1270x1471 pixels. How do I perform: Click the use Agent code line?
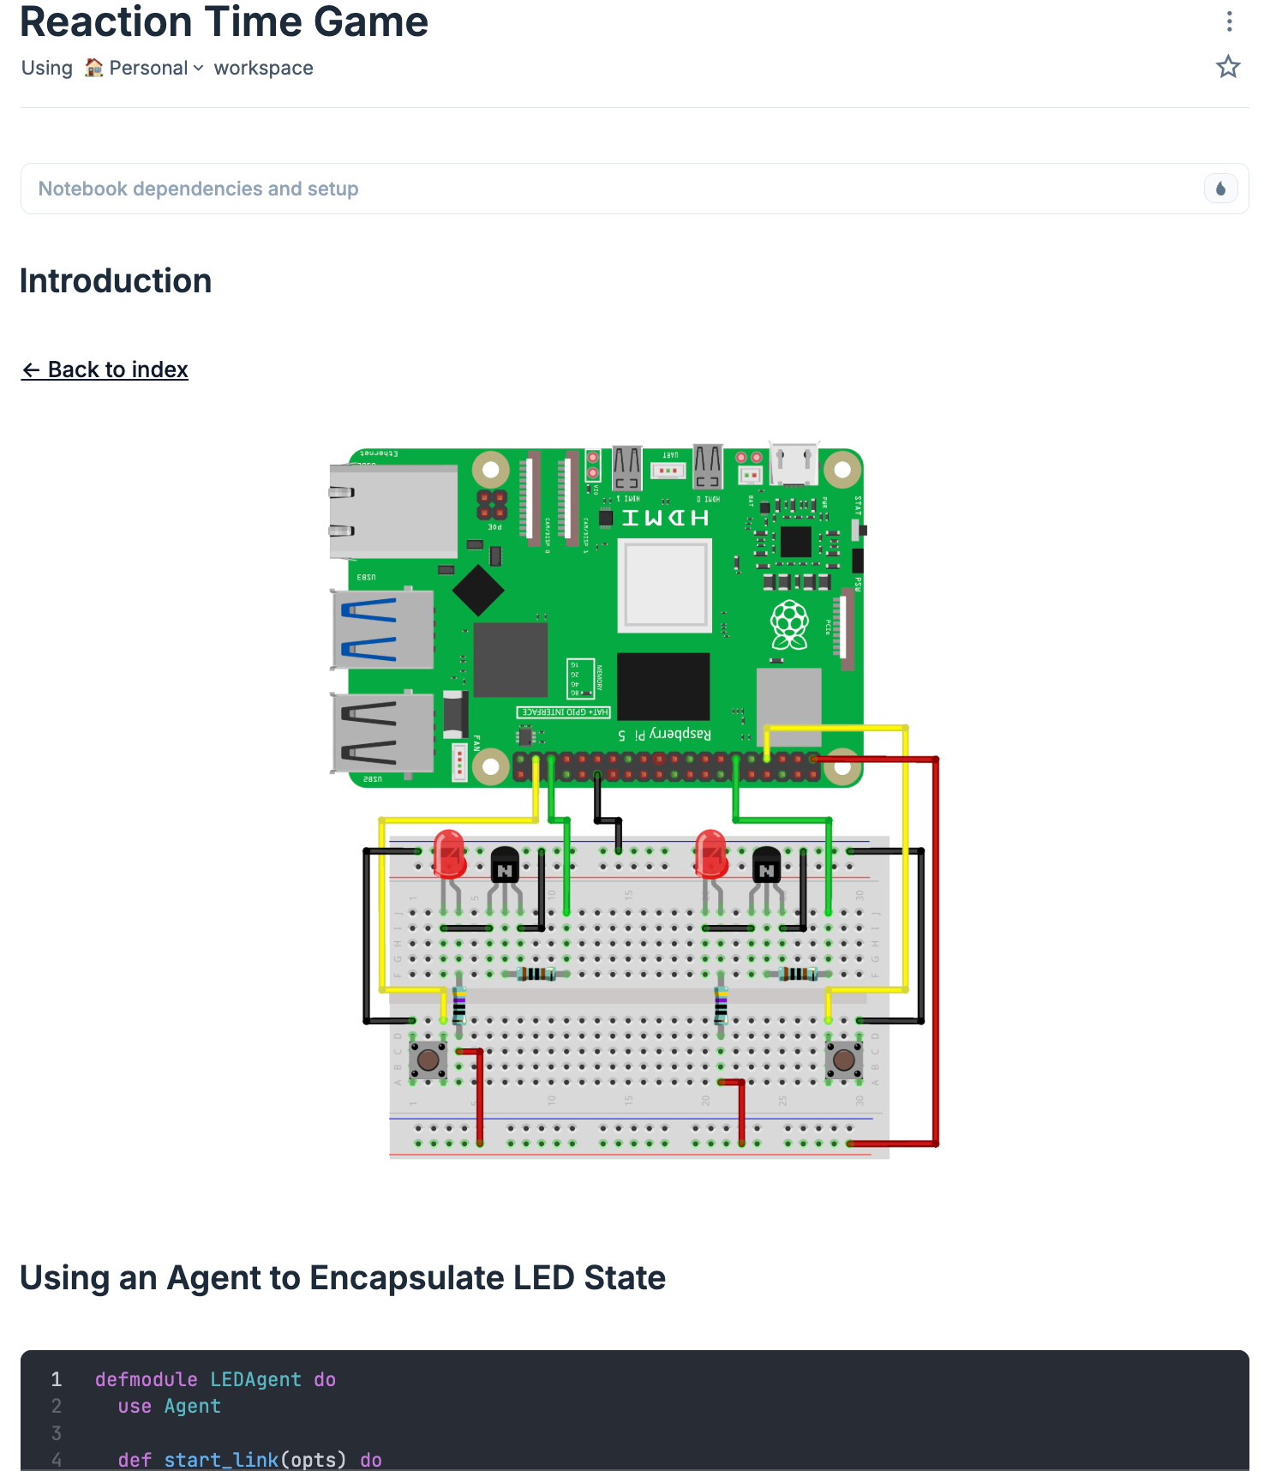(x=170, y=1406)
